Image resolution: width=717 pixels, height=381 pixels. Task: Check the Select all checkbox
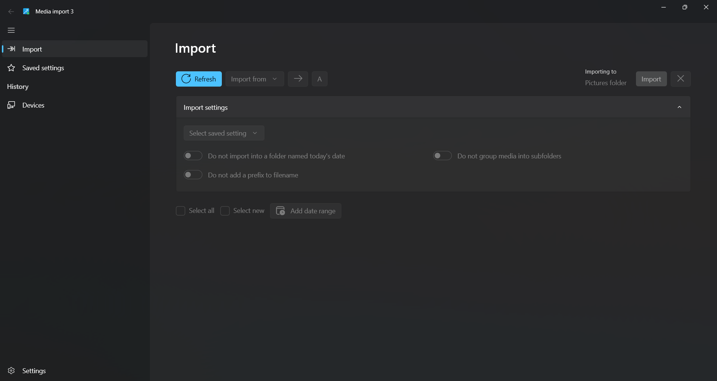(180, 211)
